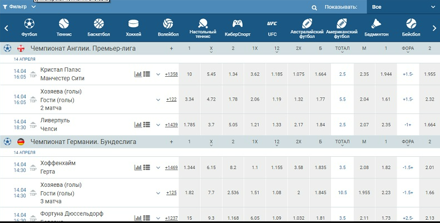Viewport: 440px width, 223px height.
Task: Expand the Хоффенхайм Герта match chevron
Action: (x=158, y=168)
